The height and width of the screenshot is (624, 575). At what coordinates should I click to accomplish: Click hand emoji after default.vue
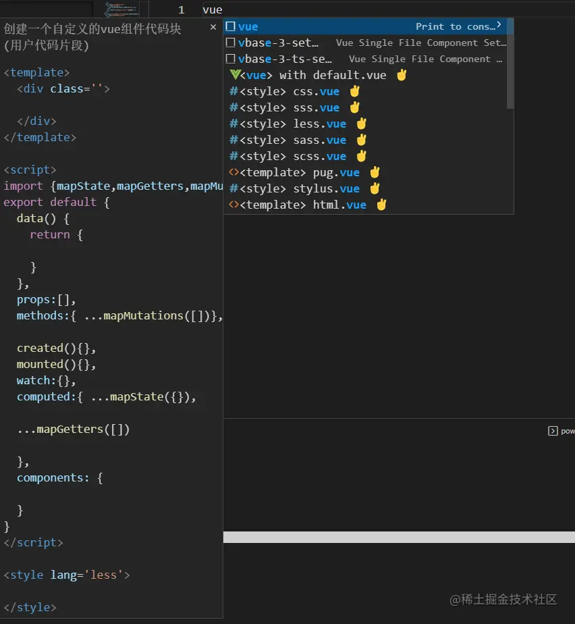point(402,75)
